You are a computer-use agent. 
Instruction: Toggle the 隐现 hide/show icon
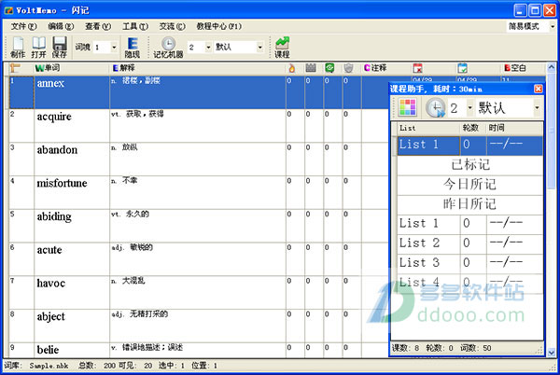pyautogui.click(x=133, y=47)
